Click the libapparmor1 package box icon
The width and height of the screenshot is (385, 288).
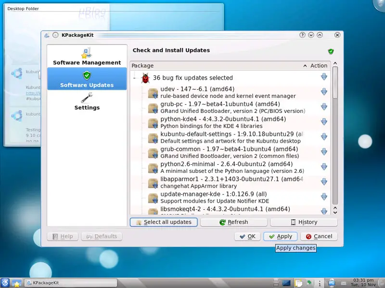[153, 183]
